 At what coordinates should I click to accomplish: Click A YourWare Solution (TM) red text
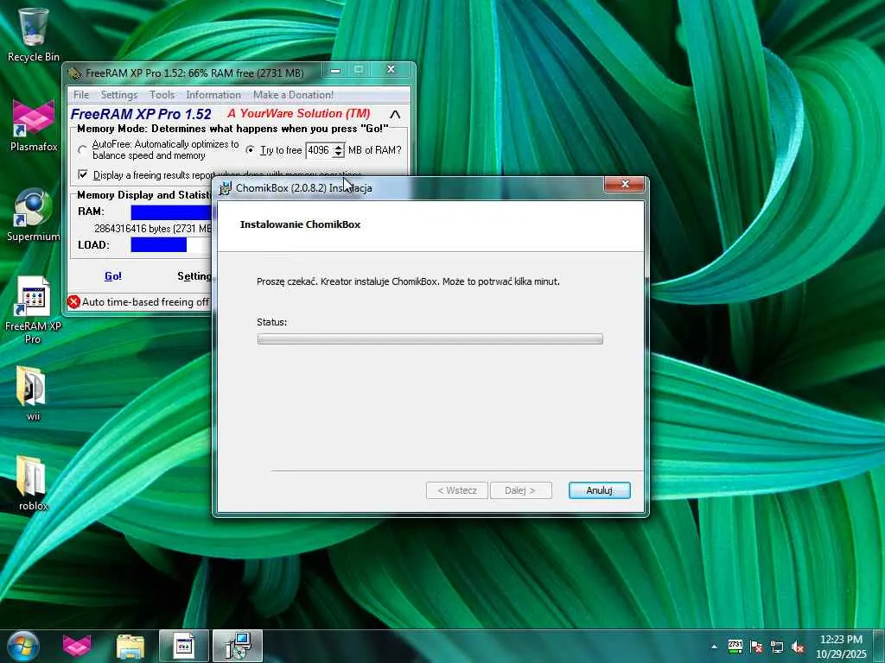click(298, 113)
